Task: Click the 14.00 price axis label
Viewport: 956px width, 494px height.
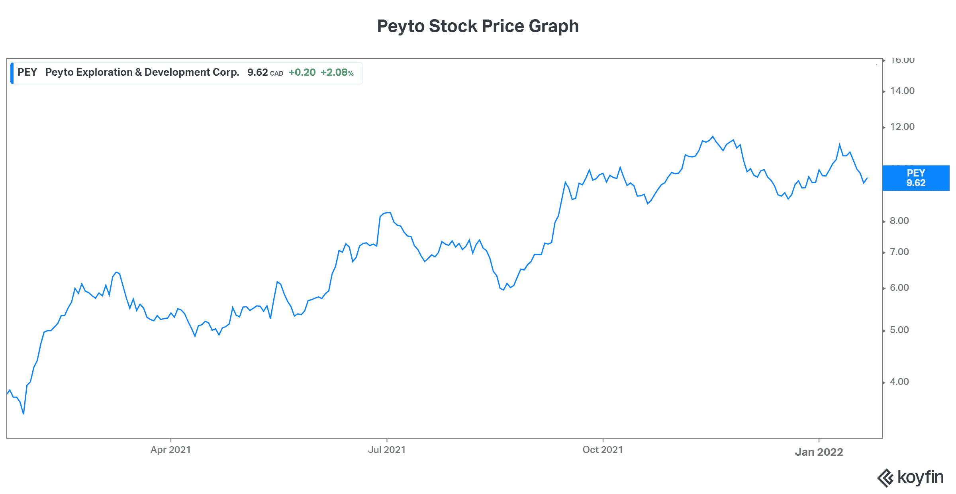Action: (902, 91)
